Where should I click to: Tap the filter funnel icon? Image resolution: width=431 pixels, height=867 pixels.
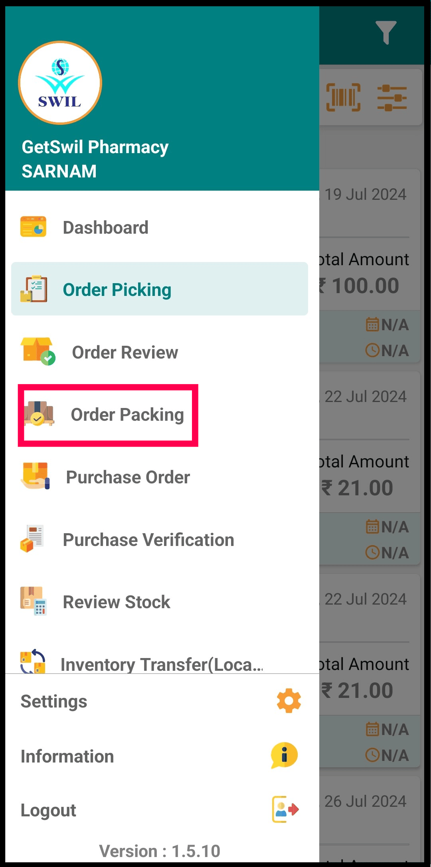click(x=386, y=32)
